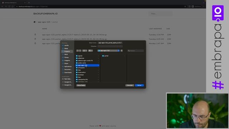Create a folder with the Nova Pasta button
Viewport: 229px width, 129px height.
[81, 85]
